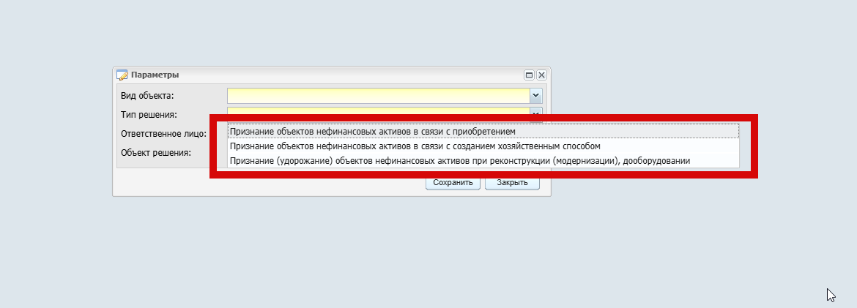Select option ending with «в связи с приобретением»
Viewport: 857px width, 308px height.
[483, 131]
